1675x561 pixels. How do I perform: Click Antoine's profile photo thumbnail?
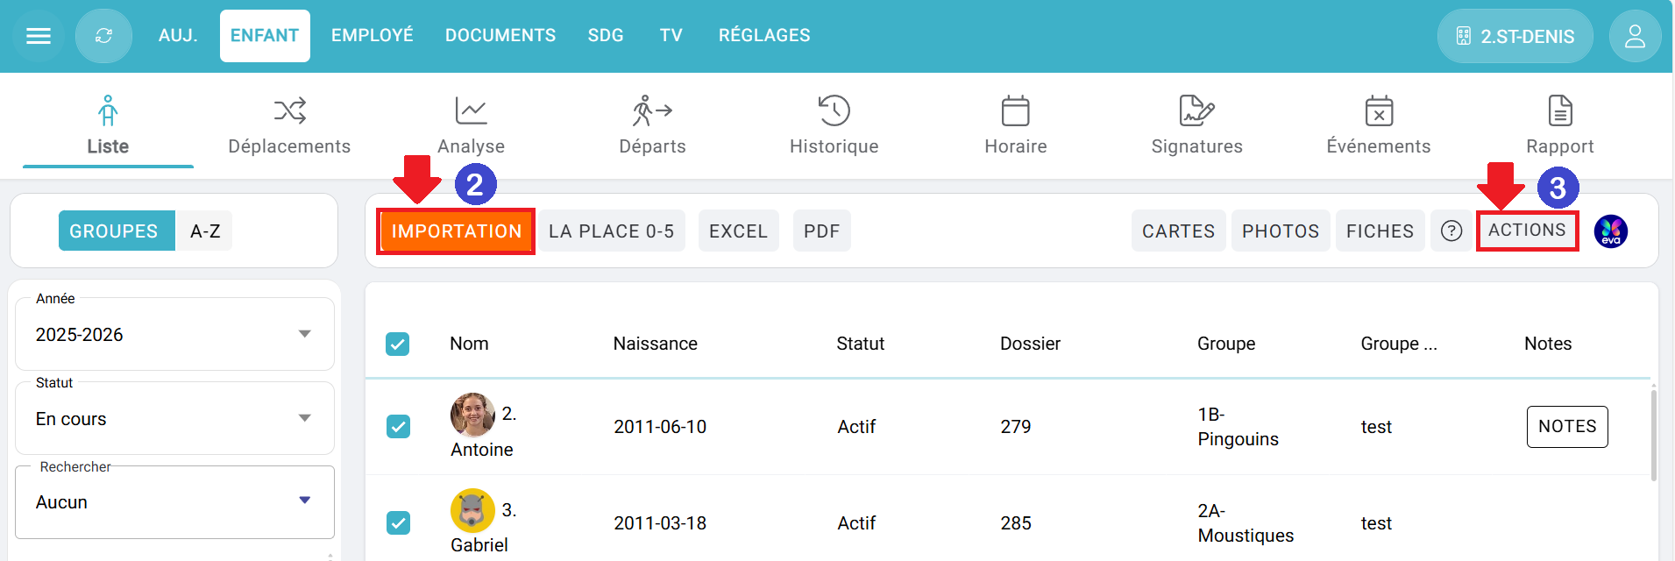(472, 415)
